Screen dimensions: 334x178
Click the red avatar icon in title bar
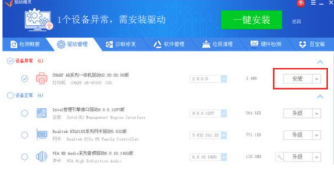point(301,3)
